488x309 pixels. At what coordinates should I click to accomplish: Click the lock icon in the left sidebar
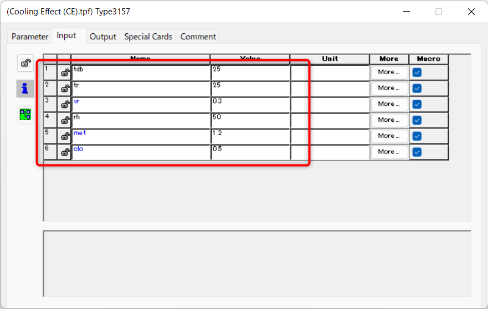click(25, 63)
